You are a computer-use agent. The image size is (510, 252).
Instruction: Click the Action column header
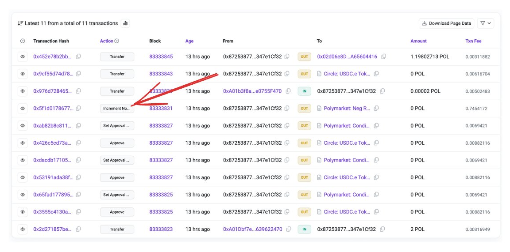[x=106, y=41]
